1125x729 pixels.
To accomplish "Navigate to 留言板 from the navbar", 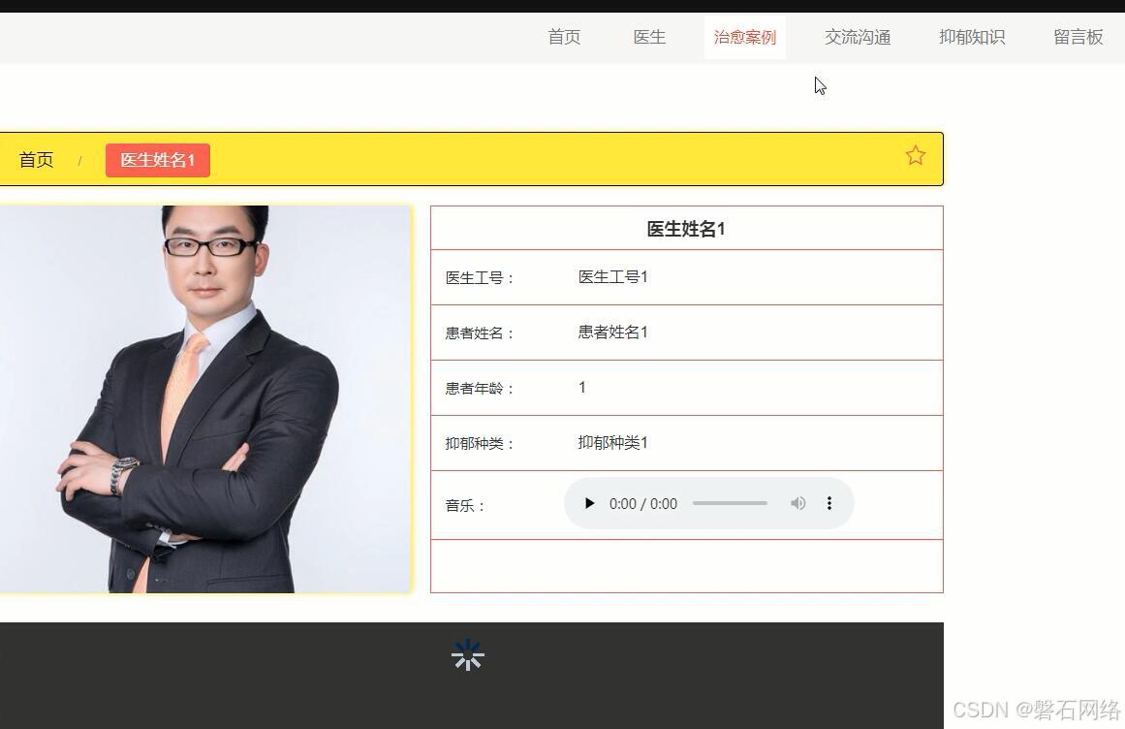I will click(1078, 37).
